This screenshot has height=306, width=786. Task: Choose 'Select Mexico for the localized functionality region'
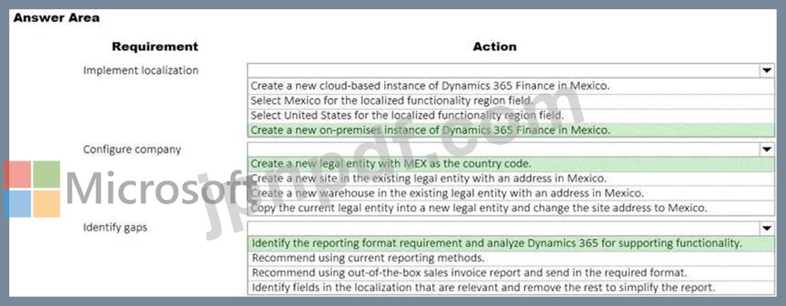pyautogui.click(x=511, y=101)
